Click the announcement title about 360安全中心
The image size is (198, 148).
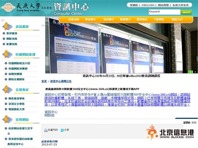(92, 89)
